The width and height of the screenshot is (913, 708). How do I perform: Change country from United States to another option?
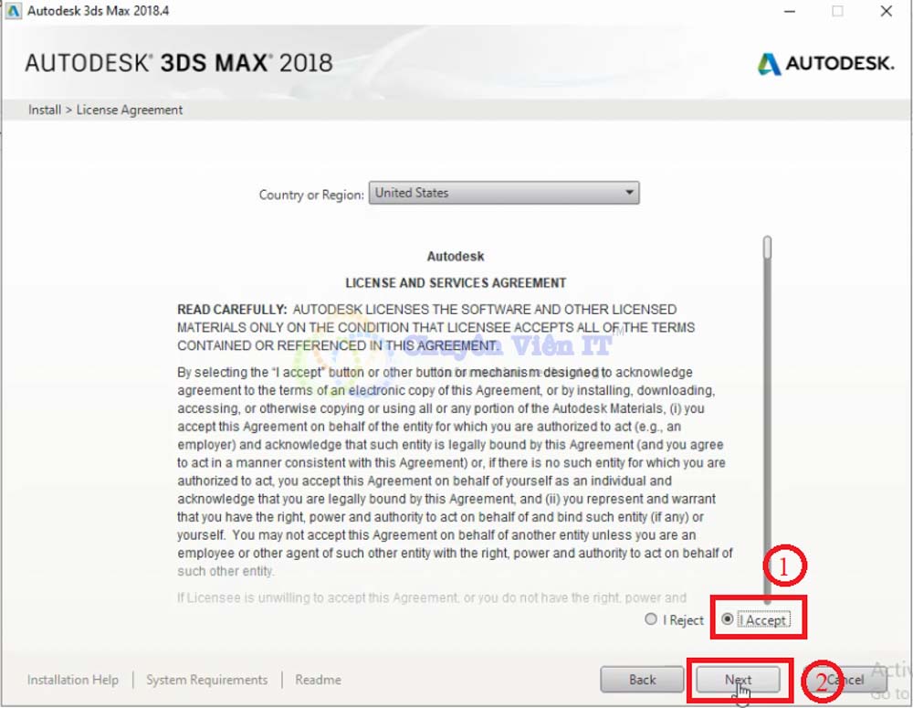(x=502, y=193)
